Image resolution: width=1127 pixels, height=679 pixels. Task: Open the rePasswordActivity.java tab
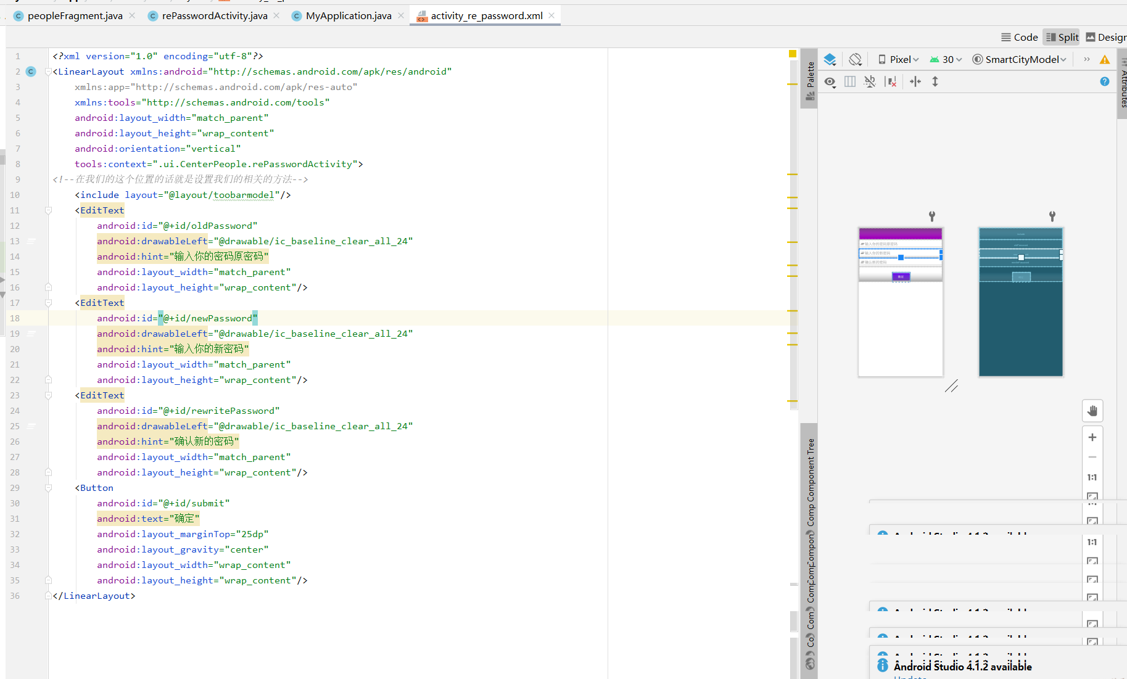pyautogui.click(x=214, y=15)
